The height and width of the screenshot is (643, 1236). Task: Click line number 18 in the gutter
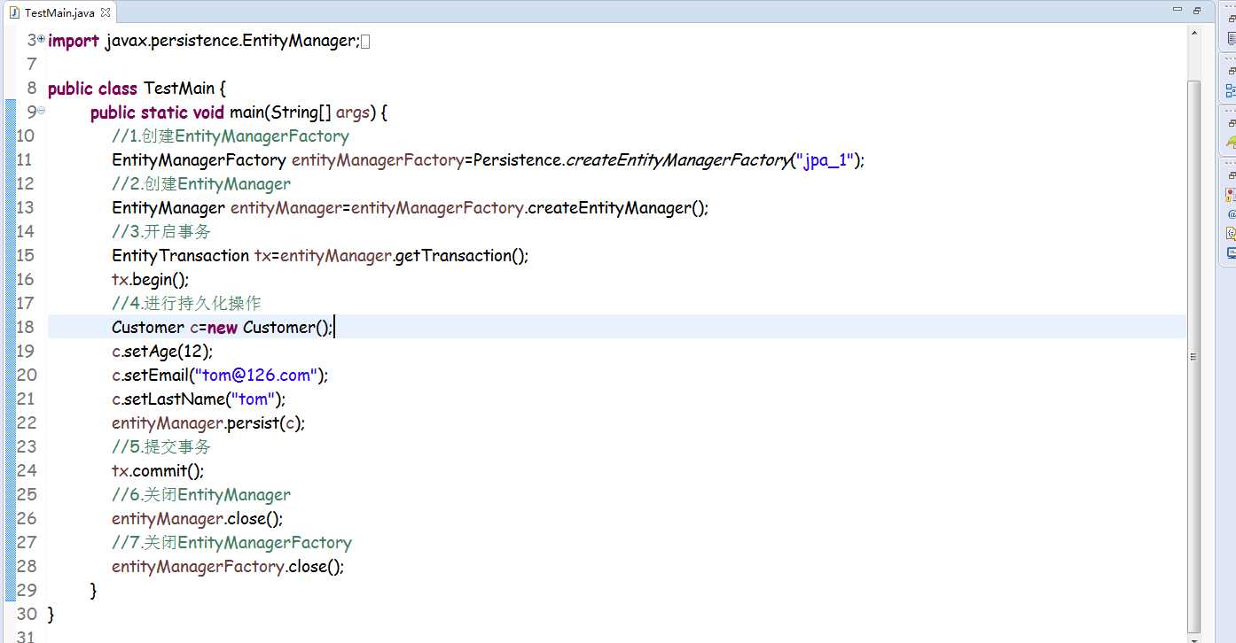[x=25, y=327]
